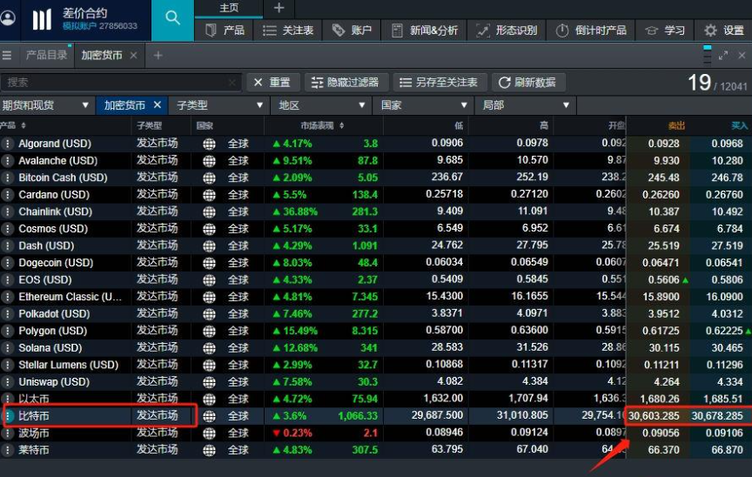Viewport: 752px width, 477px height.
Task: Add a new main tab with plus
Action: [279, 8]
